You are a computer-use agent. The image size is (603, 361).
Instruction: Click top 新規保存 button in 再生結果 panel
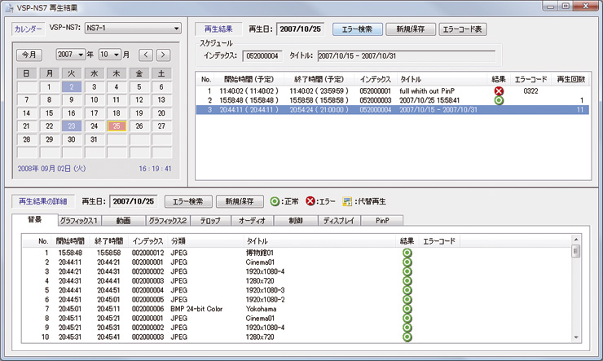click(408, 29)
